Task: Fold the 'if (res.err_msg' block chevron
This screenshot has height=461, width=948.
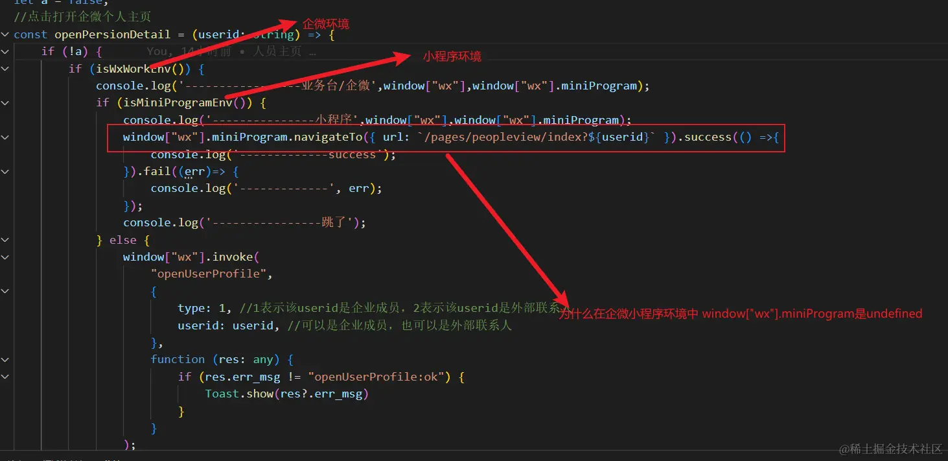Action: pyautogui.click(x=5, y=377)
